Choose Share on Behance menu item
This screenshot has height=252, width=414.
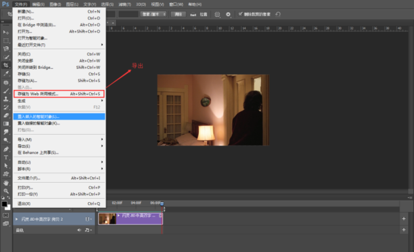click(x=59, y=153)
